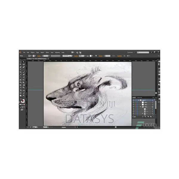This screenshot has height=179, width=179.
Task: Open the Layers icon in the right dock
Action: [x=159, y=99]
